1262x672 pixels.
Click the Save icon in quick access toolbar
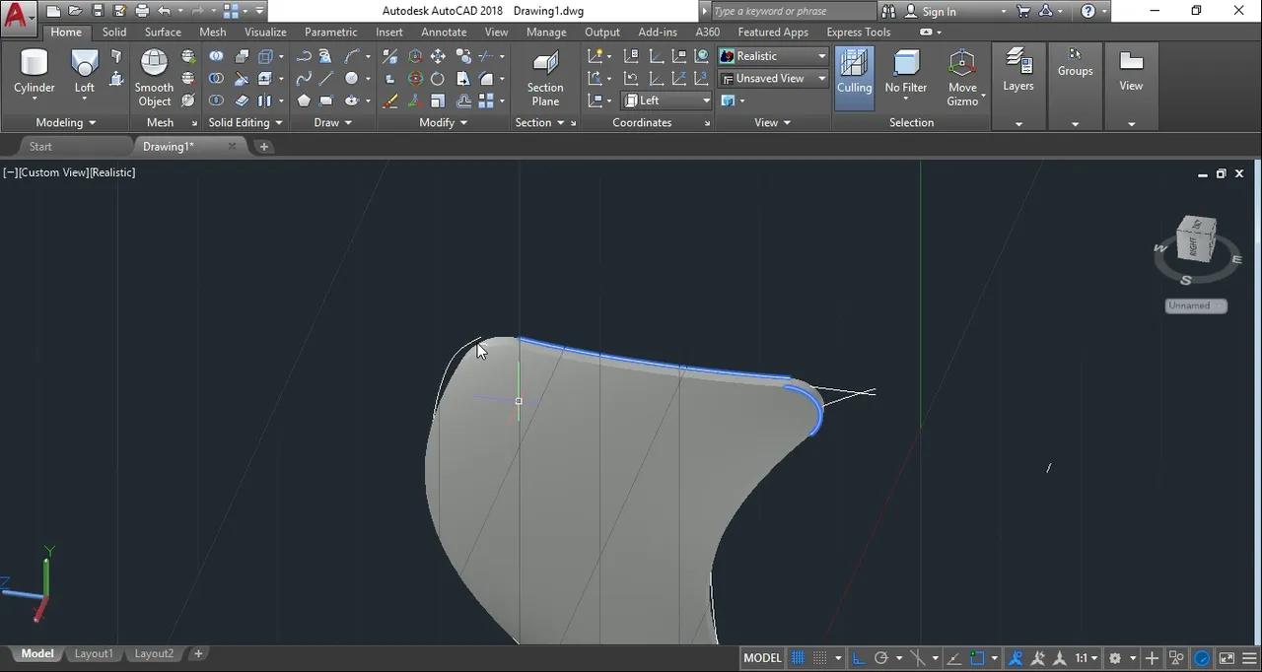97,11
